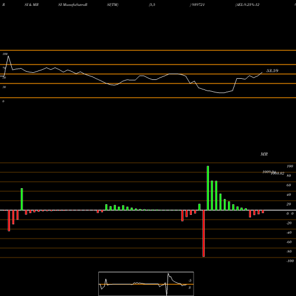296x296 pixels.
Task: Click the 80 label on MR axis
Action: (289, 176)
